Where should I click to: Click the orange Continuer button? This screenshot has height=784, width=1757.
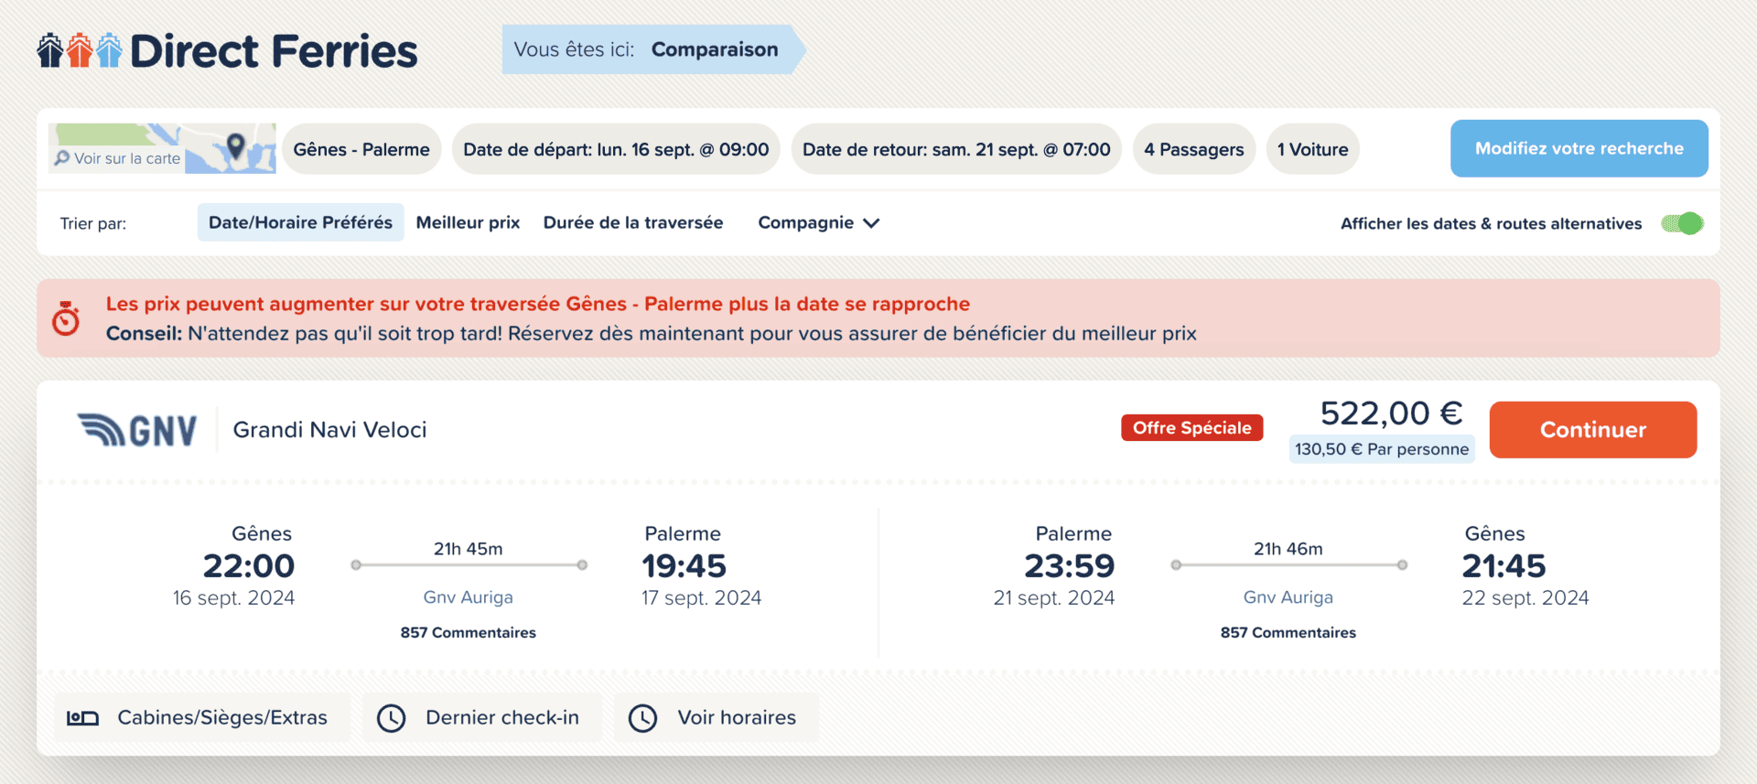click(x=1593, y=430)
